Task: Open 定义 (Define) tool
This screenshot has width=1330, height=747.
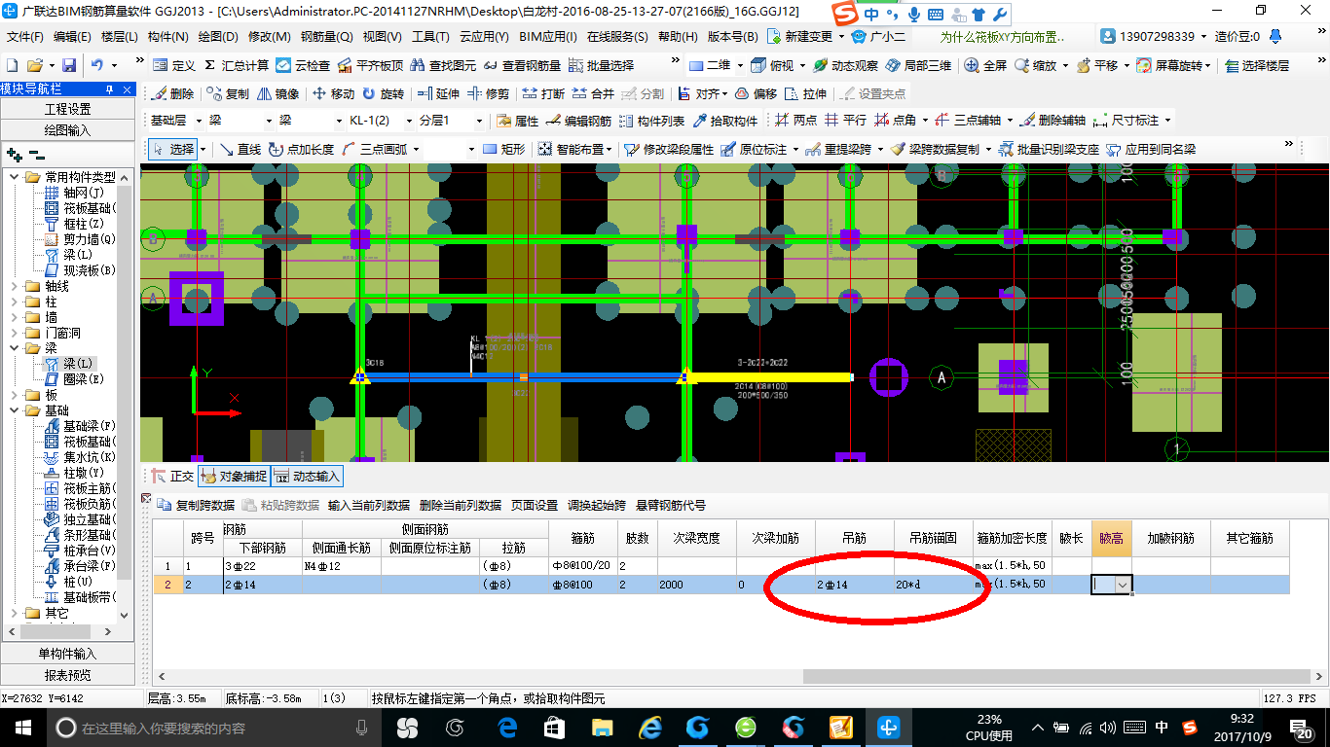Action: click(174, 65)
